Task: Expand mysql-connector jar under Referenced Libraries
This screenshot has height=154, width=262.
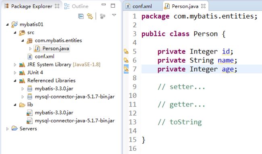Action: (x=23, y=97)
